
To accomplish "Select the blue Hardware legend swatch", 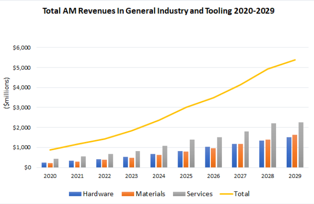I will pyautogui.click(x=75, y=194).
